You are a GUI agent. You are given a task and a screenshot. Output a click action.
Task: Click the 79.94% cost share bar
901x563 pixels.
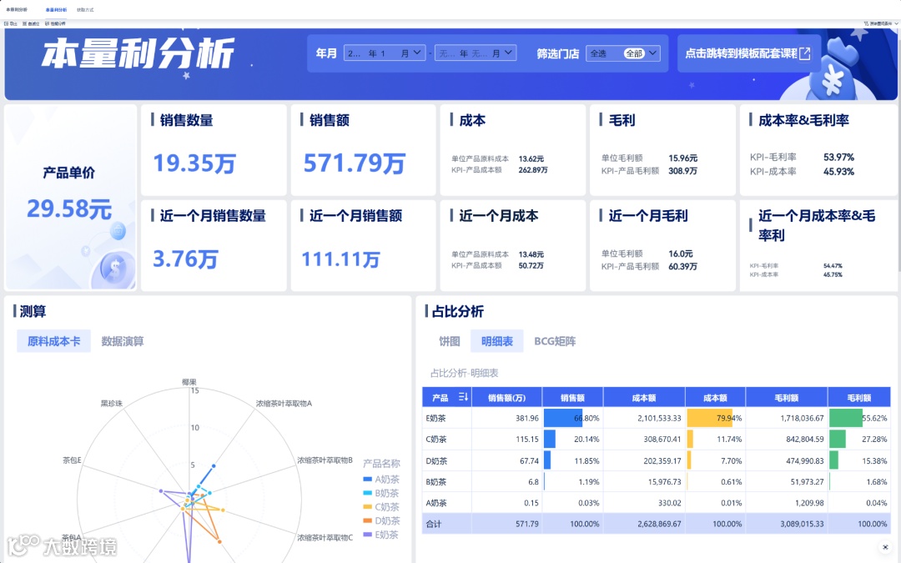(x=710, y=418)
